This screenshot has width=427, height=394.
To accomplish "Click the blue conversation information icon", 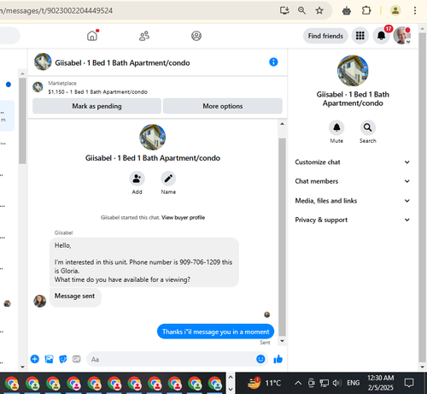I will coord(273,62).
